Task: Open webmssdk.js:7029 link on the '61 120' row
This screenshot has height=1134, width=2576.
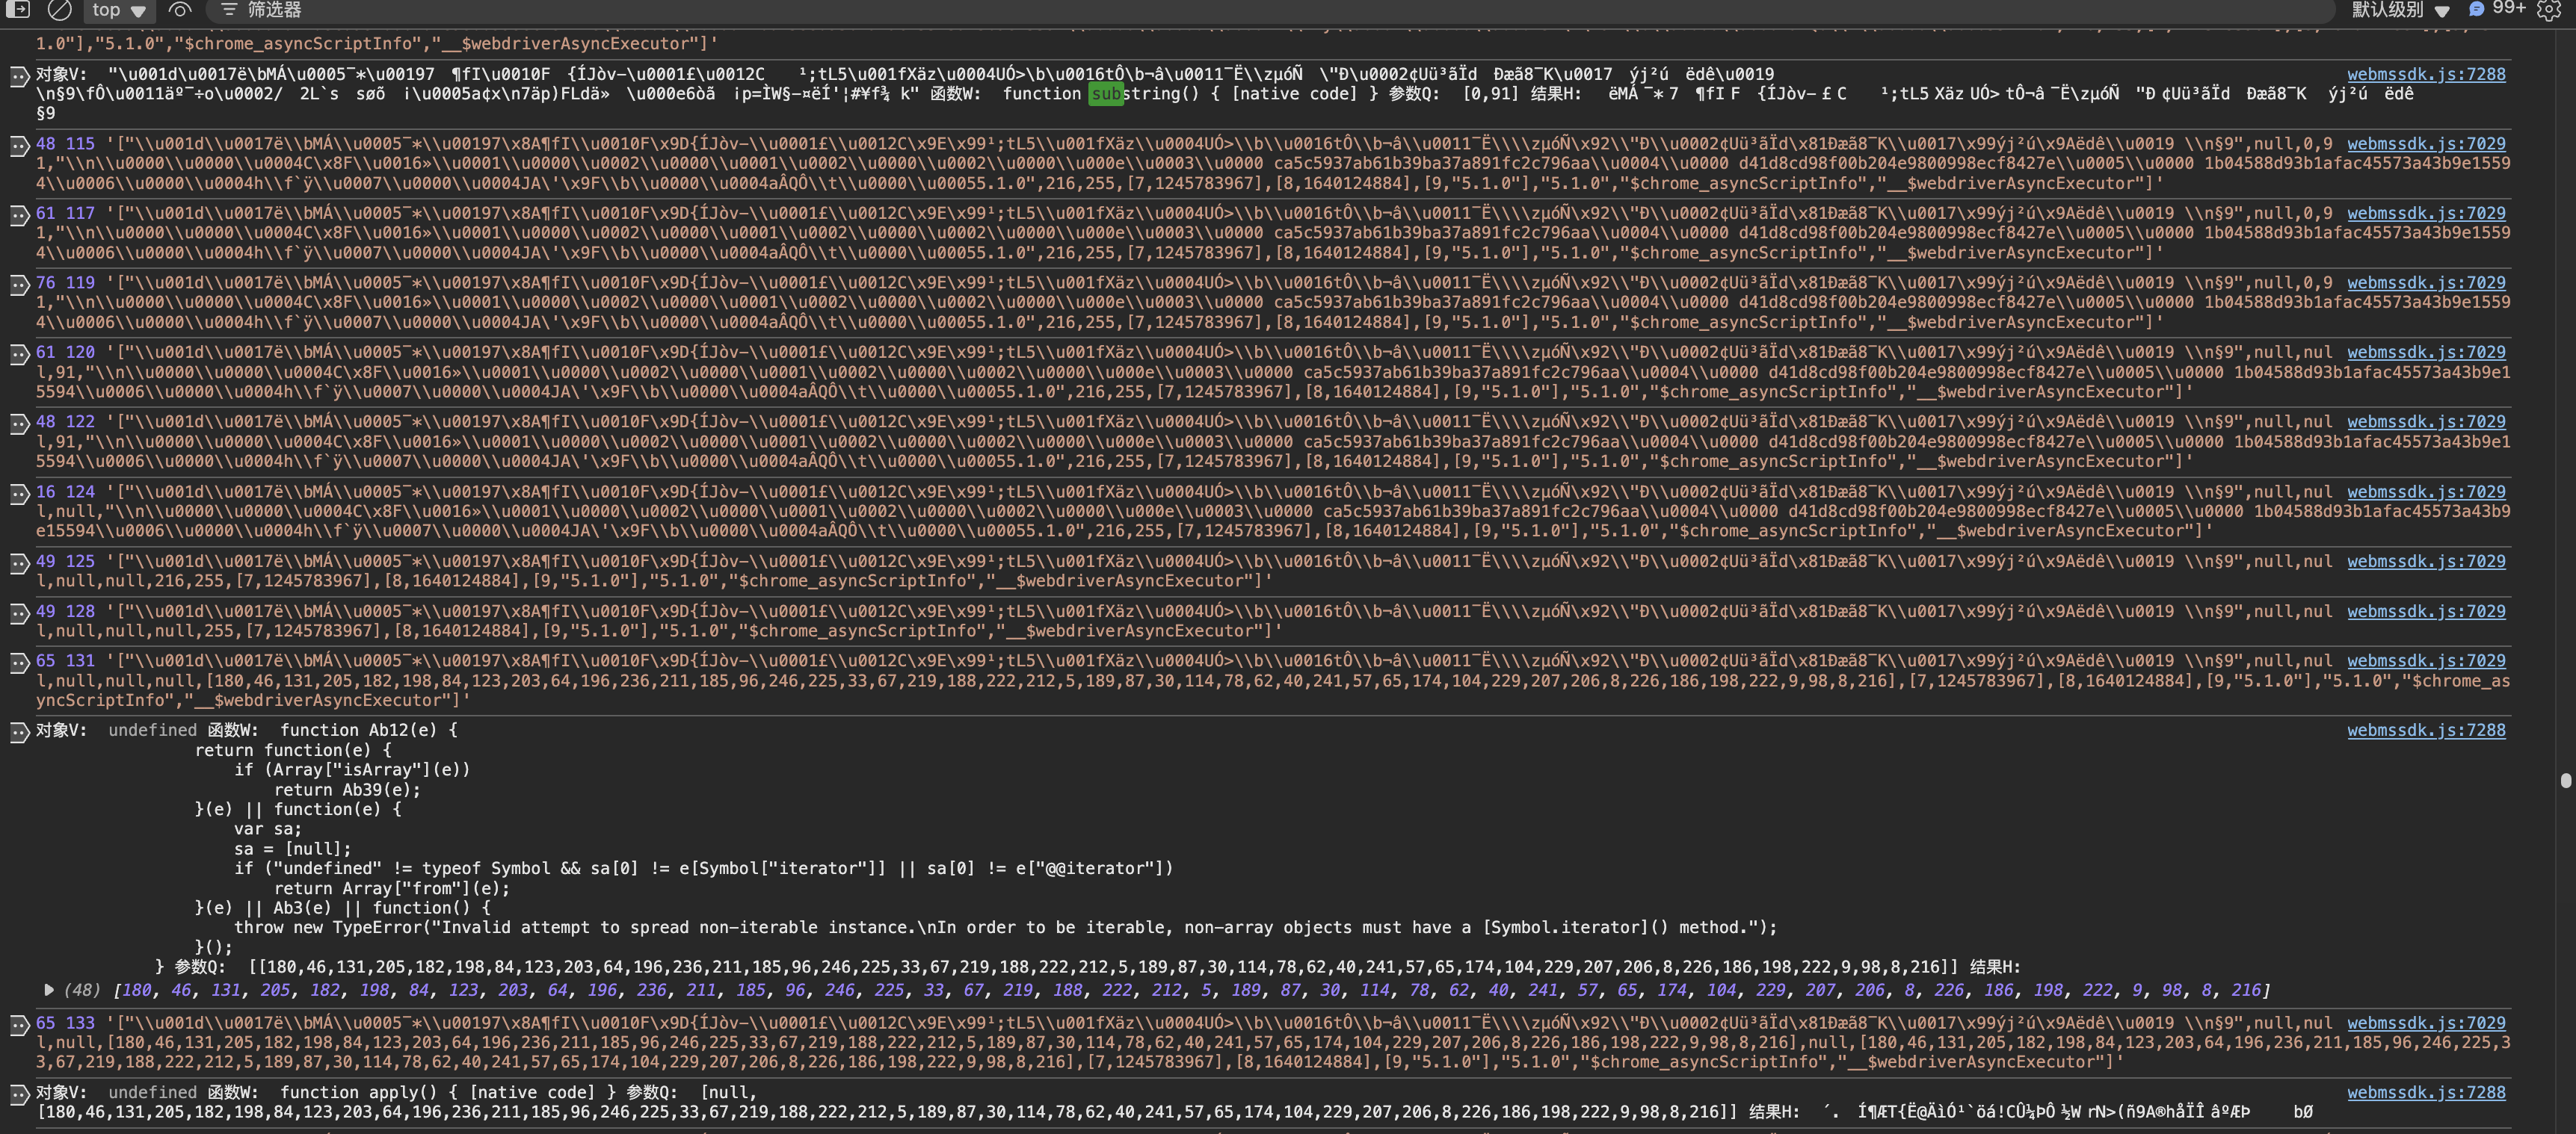Action: [x=2426, y=352]
